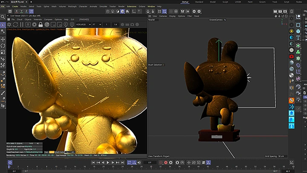The width and height of the screenshot is (307, 173).
Task: Click the red Octane camera icon
Action: 292,56
